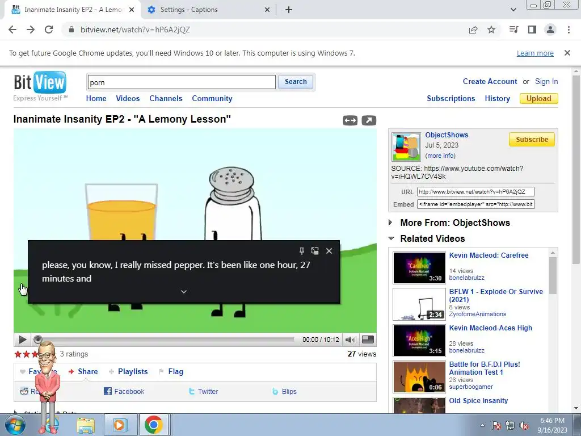The height and width of the screenshot is (436, 581).
Task: Open the Videos navigation link
Action: [x=128, y=99]
